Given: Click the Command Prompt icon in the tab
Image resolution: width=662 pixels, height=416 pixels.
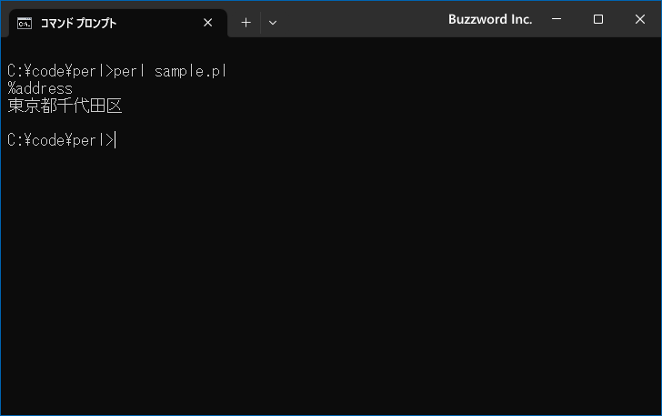Looking at the screenshot, I should [25, 23].
